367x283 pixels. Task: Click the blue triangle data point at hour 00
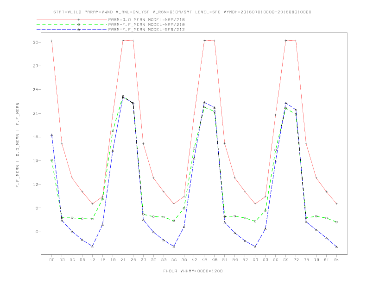pyautogui.click(x=52, y=135)
